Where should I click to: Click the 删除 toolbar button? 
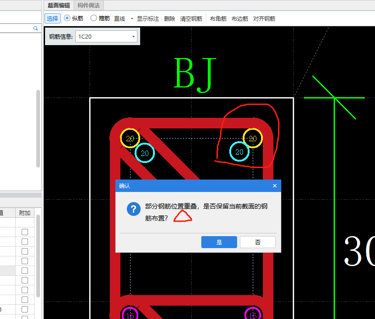click(x=170, y=18)
